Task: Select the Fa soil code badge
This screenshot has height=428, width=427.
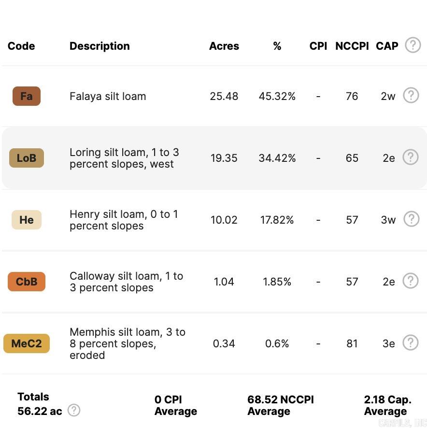Action: (27, 96)
